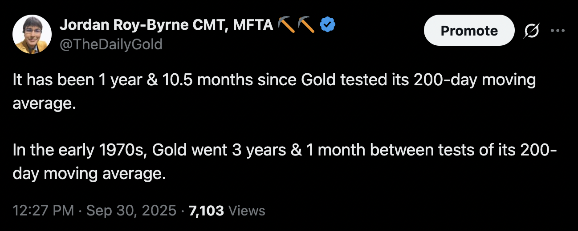This screenshot has height=231, width=578.
Task: Click the Views label
Action: (247, 211)
